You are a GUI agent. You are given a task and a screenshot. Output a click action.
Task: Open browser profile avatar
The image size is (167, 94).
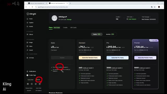159,7
